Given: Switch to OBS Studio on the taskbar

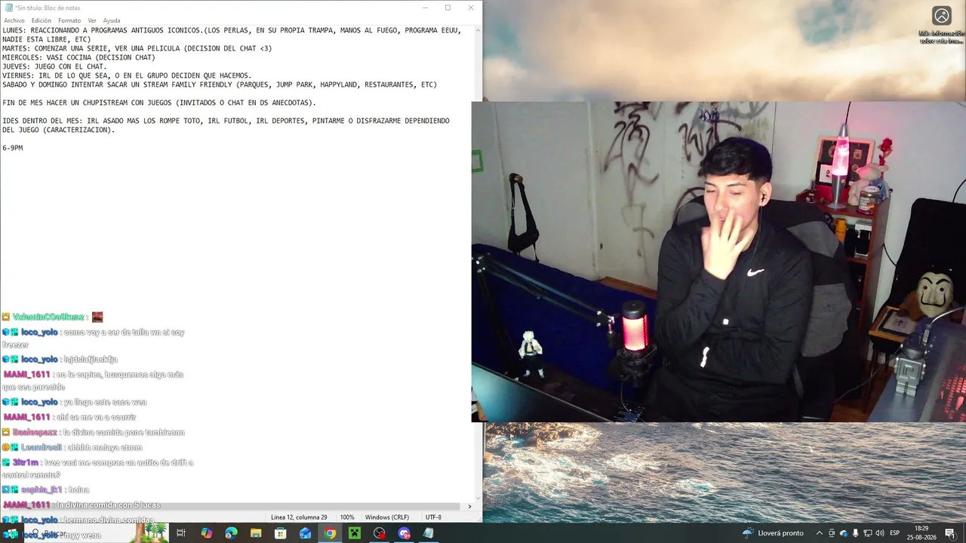Looking at the screenshot, I should pos(380,533).
